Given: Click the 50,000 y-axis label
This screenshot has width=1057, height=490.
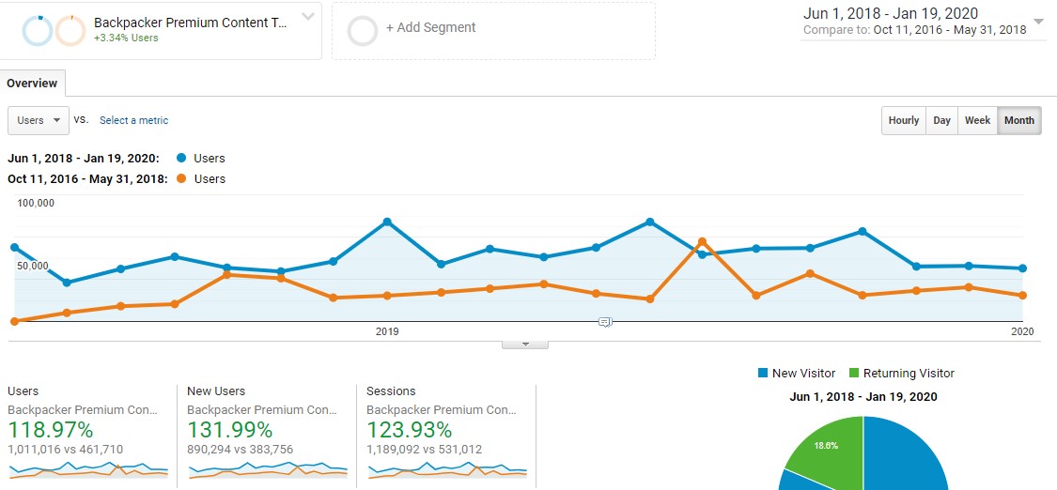Looking at the screenshot, I should pos(33,267).
